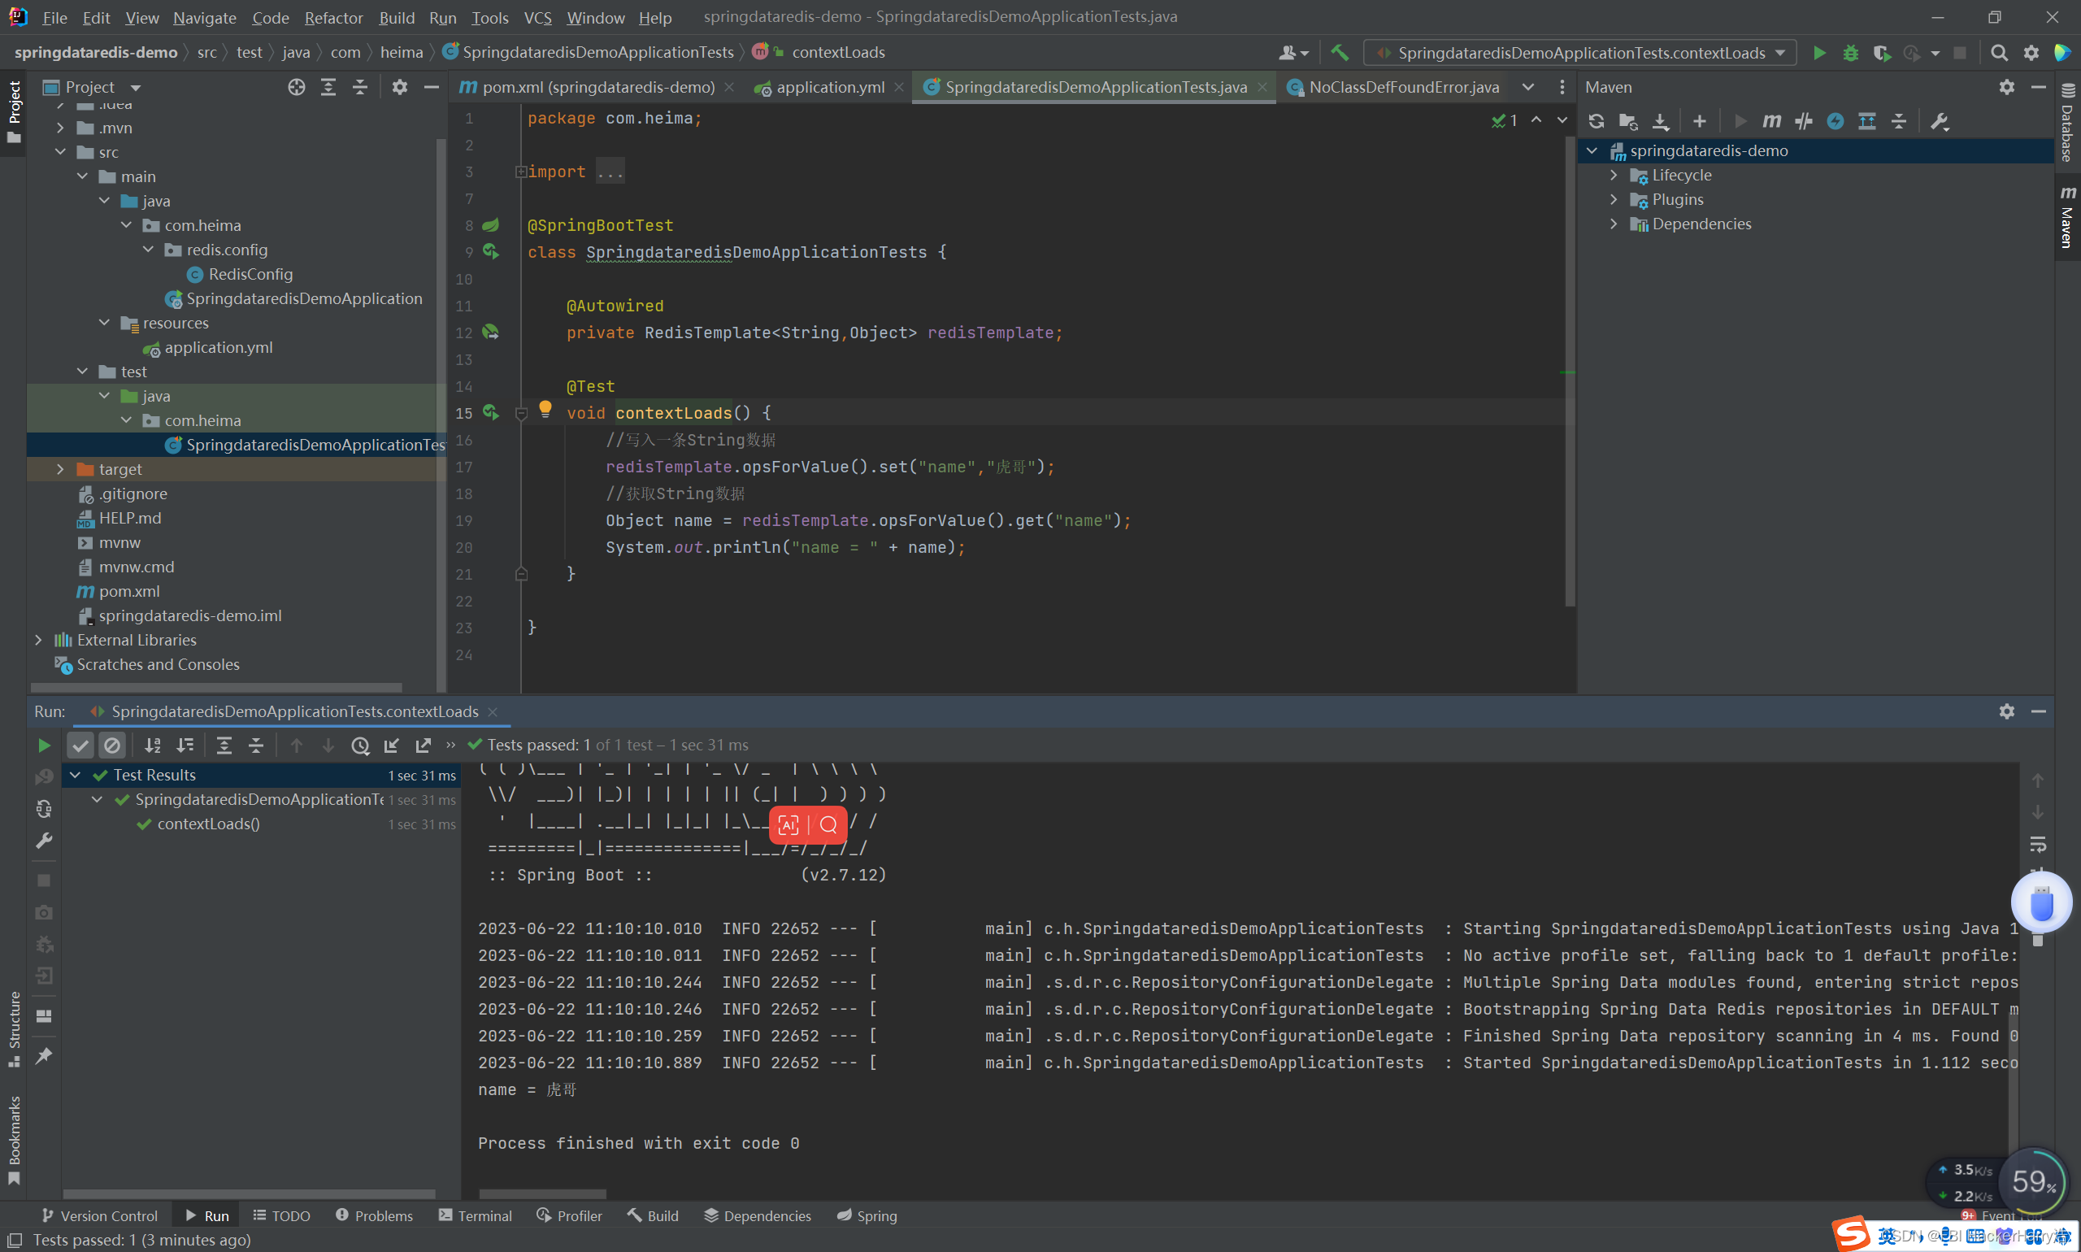Toggle the Show Ignored tests button
The width and height of the screenshot is (2081, 1252).
tap(111, 746)
